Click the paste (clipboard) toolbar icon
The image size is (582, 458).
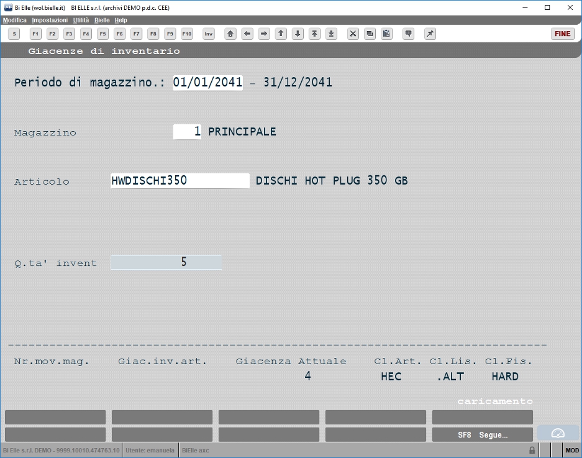[x=386, y=34]
